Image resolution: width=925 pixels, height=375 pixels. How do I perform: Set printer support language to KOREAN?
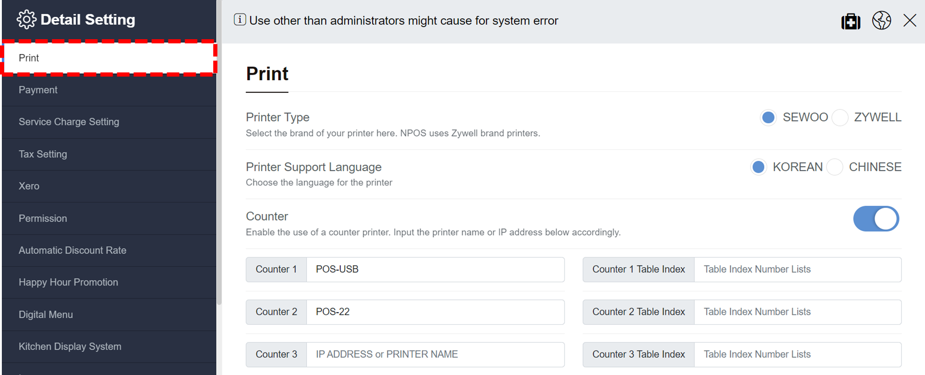click(x=758, y=167)
